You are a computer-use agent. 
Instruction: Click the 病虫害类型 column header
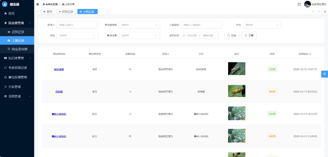(x=94, y=54)
